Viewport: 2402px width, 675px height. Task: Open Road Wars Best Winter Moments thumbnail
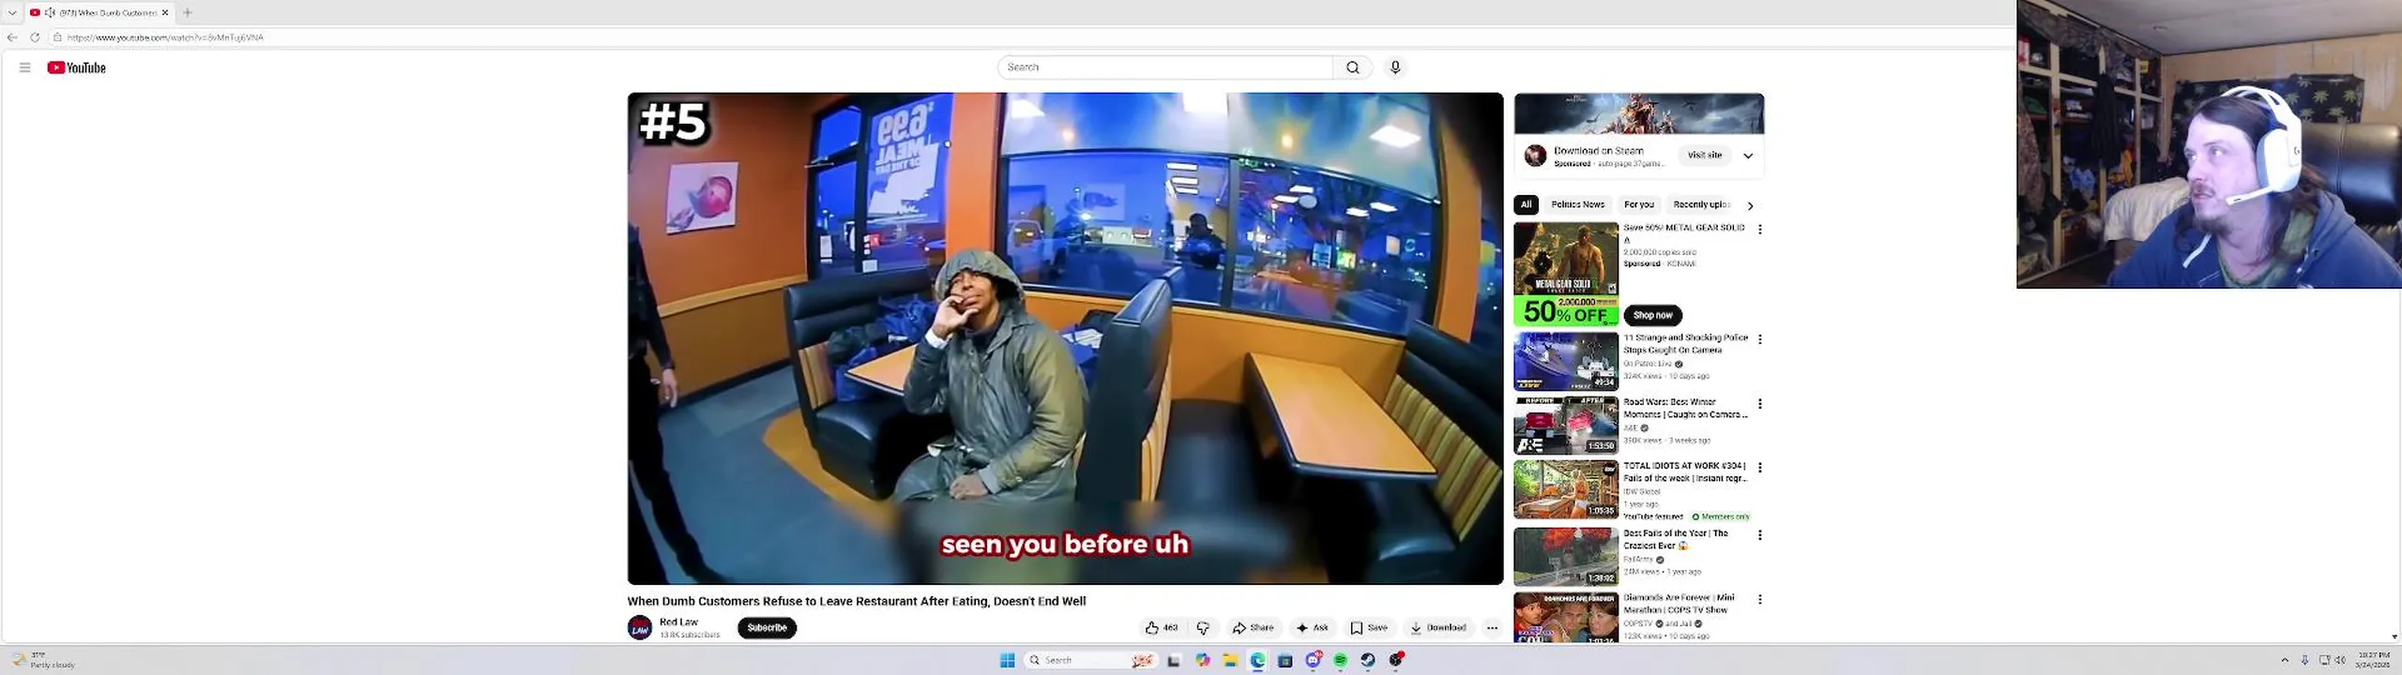coord(1566,425)
